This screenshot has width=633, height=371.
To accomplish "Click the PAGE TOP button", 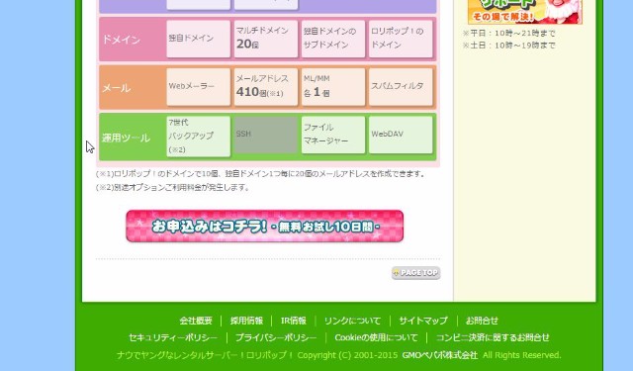I will click(415, 273).
